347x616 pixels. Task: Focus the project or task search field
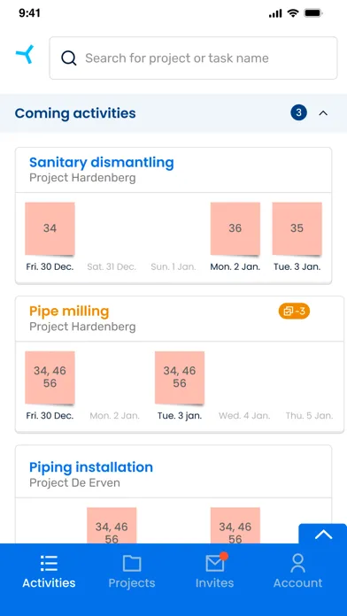(x=193, y=58)
